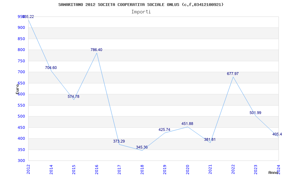Screen dimensions: 282x176
Task: Click y-axis value 700
Action: [x=21, y=72]
